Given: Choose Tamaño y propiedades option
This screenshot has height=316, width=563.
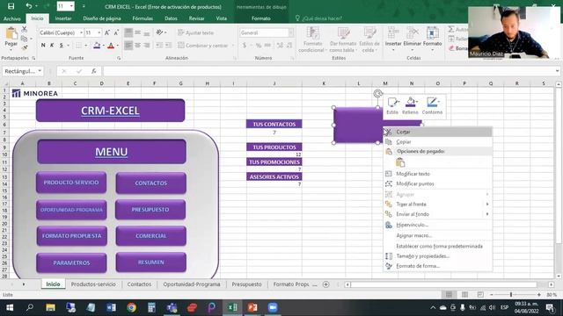Looking at the screenshot, I should tap(438, 256).
